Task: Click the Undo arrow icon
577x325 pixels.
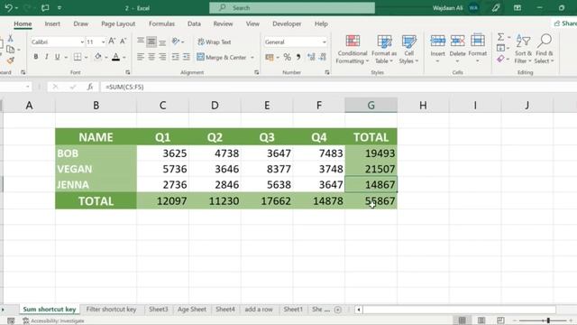Action: point(8,8)
